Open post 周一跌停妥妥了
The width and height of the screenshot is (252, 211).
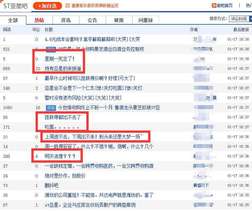click(99, 146)
